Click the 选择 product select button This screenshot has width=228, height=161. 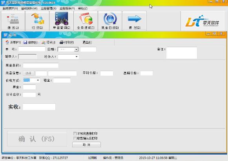[29, 73]
